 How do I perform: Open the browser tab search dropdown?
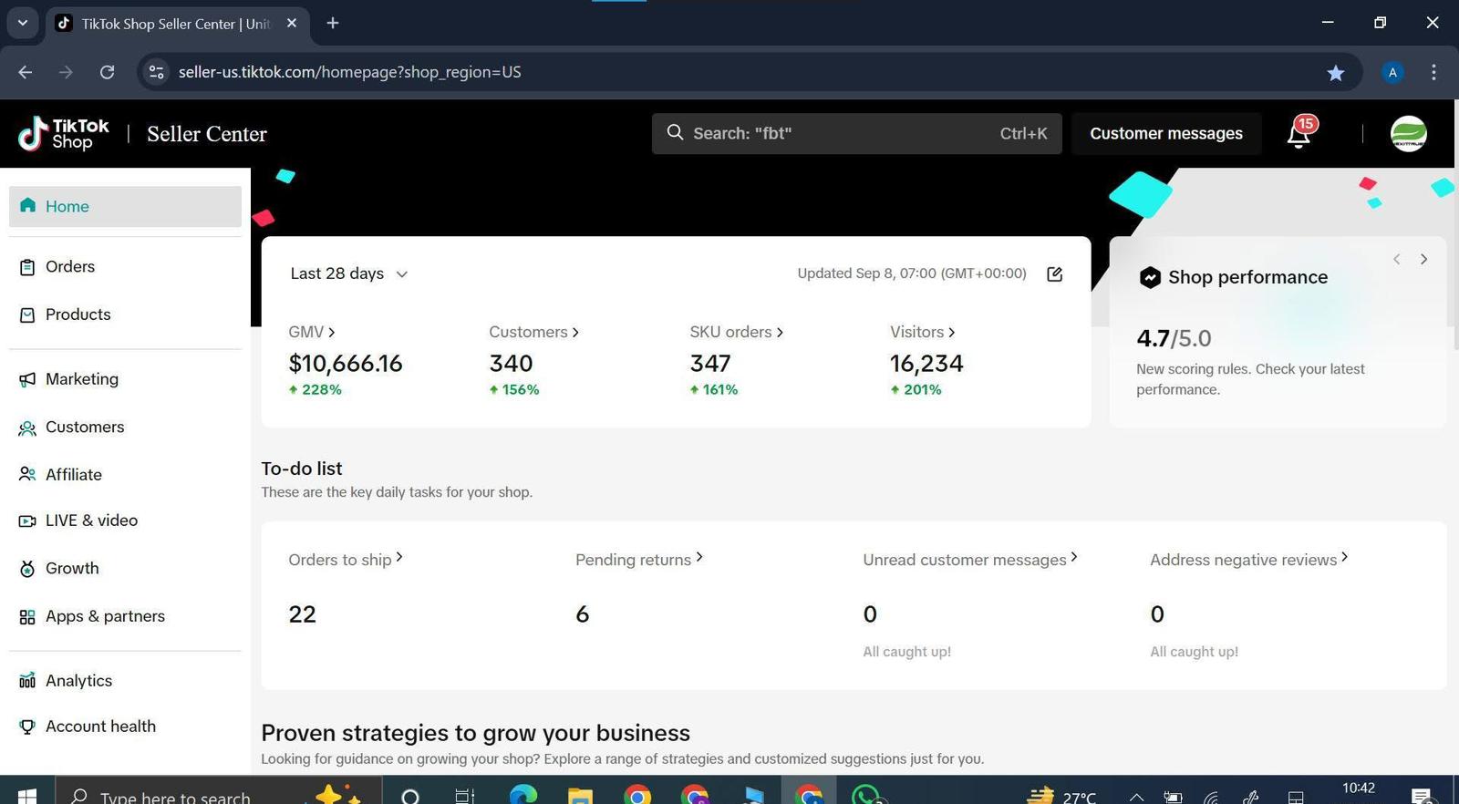(23, 23)
